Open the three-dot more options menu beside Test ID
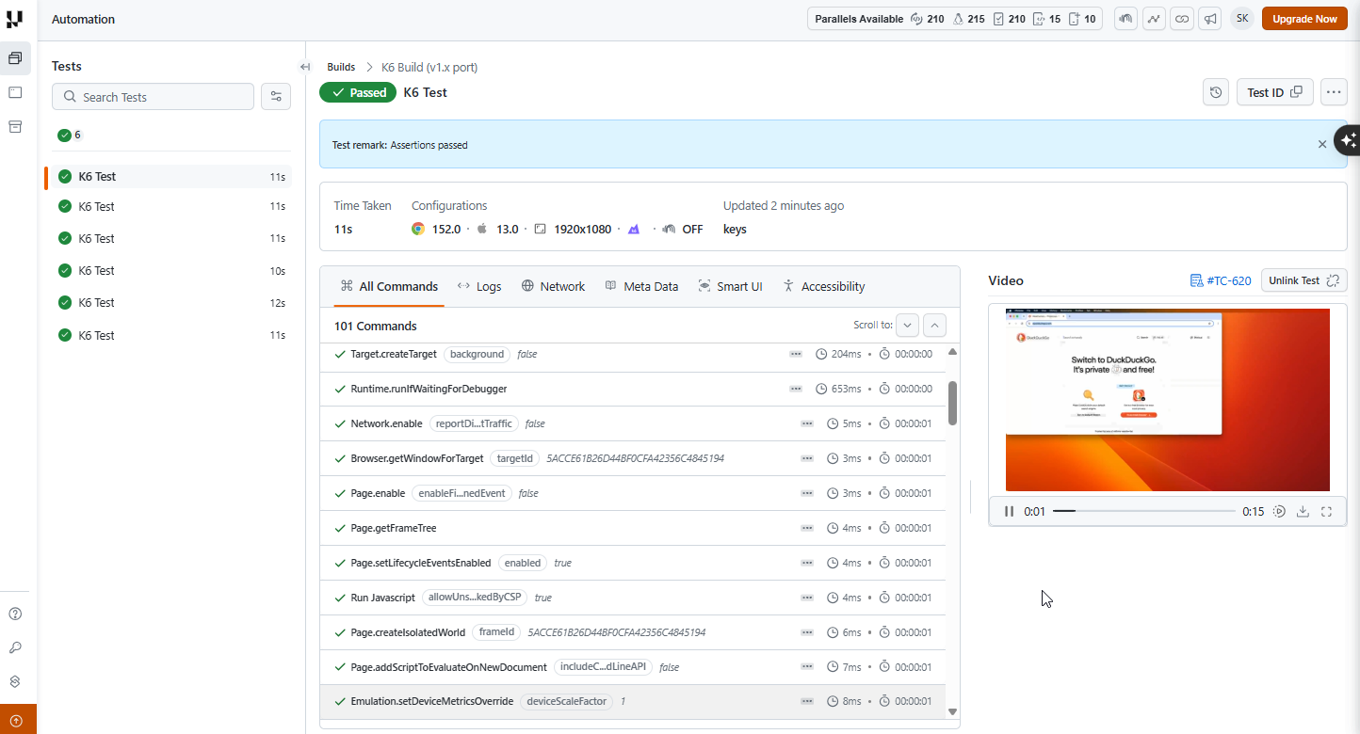Screen dimensions: 1360x734 click(x=1333, y=92)
